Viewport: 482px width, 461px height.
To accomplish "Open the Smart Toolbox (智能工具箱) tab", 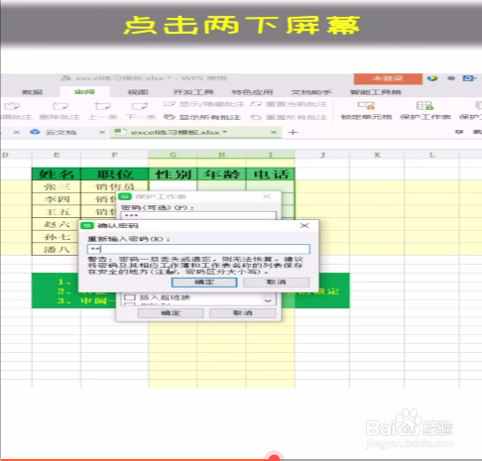I will coord(376,92).
